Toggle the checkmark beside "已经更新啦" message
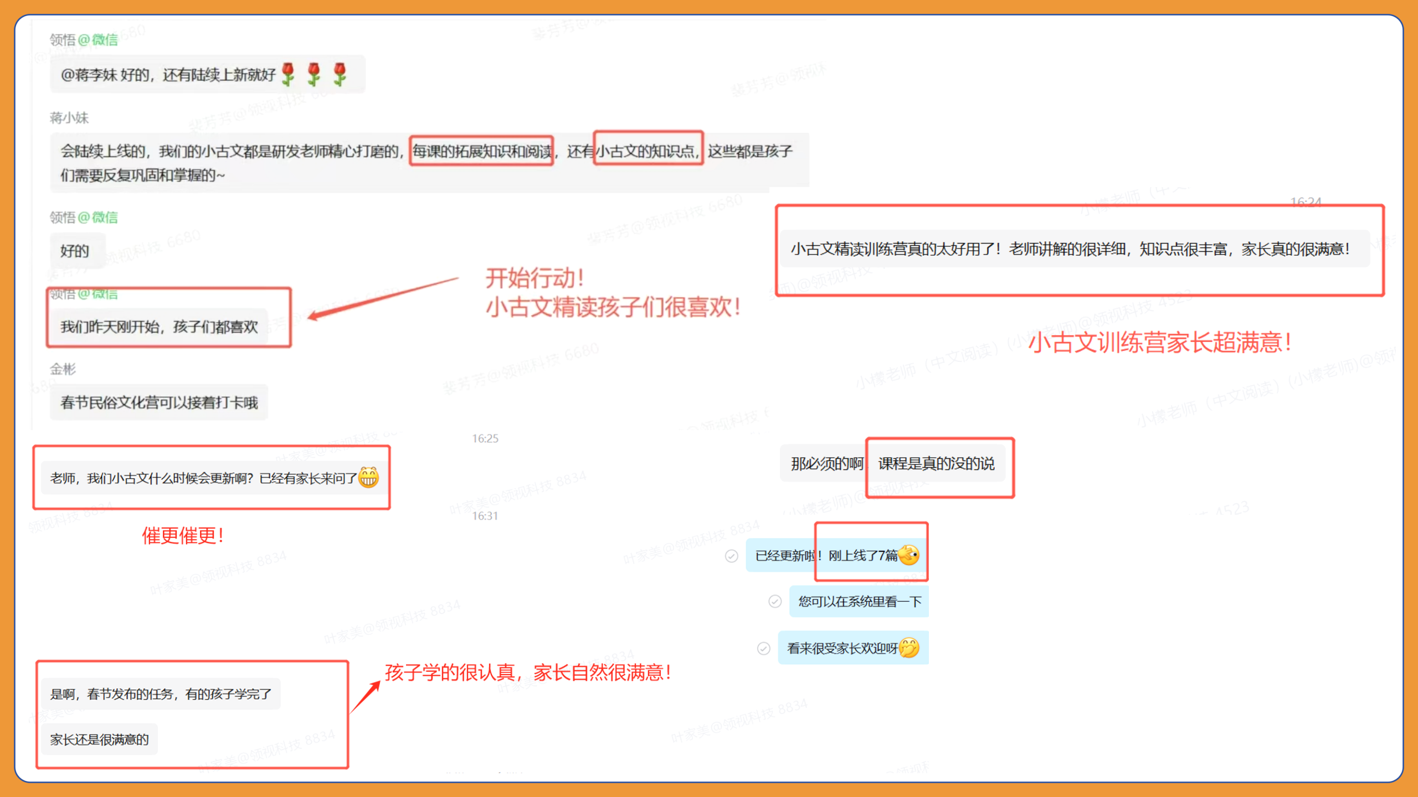The image size is (1418, 797). click(x=732, y=556)
